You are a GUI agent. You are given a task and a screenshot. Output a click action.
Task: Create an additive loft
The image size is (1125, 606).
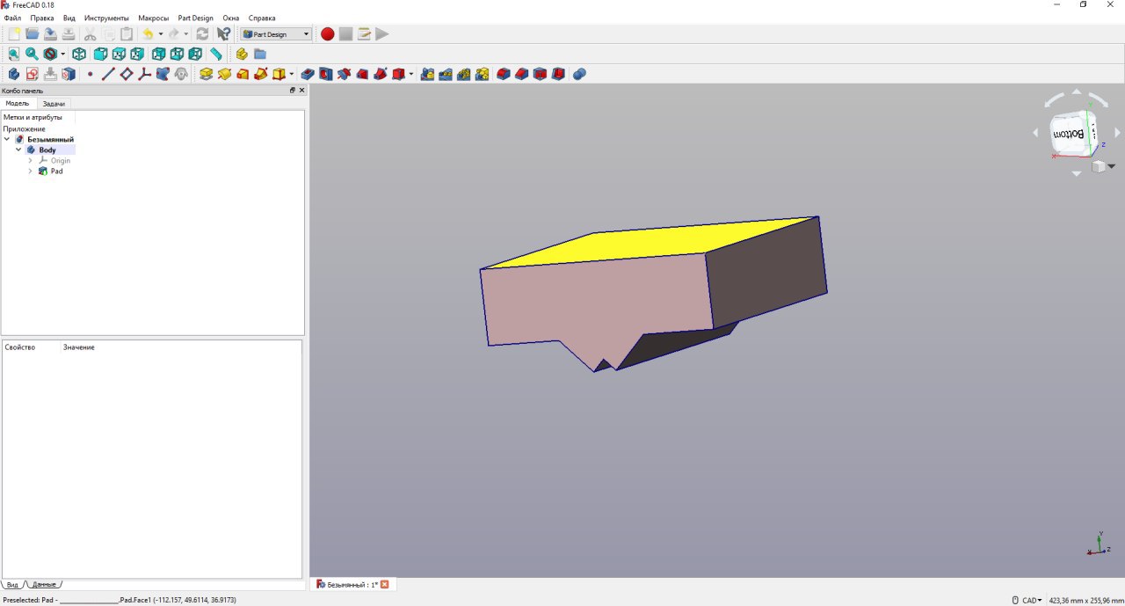243,74
